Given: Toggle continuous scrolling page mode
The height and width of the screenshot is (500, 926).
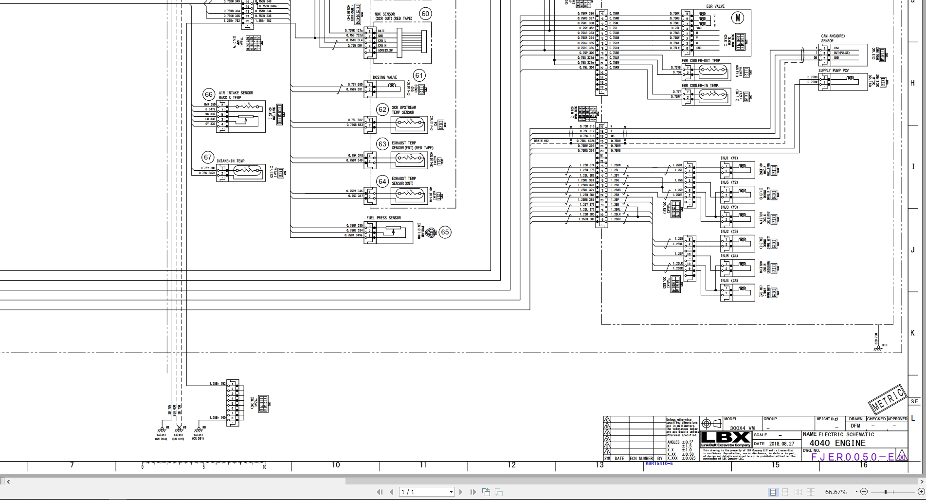Looking at the screenshot, I should click(x=785, y=492).
